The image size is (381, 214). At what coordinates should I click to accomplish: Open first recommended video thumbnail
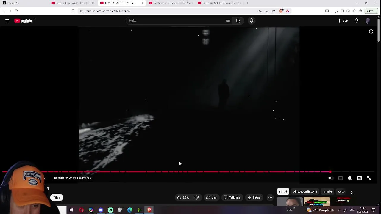coord(290,202)
